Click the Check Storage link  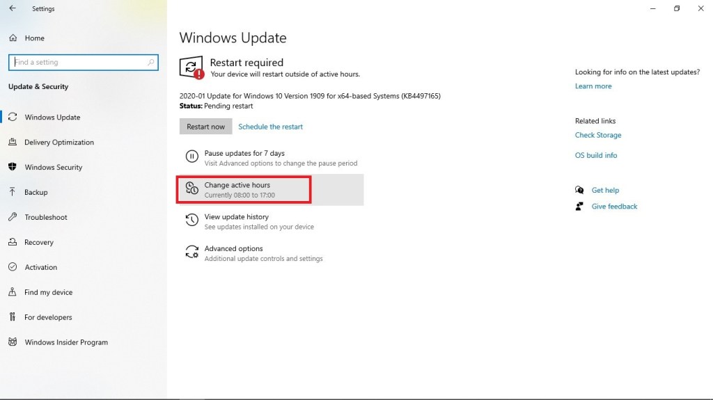click(x=598, y=136)
